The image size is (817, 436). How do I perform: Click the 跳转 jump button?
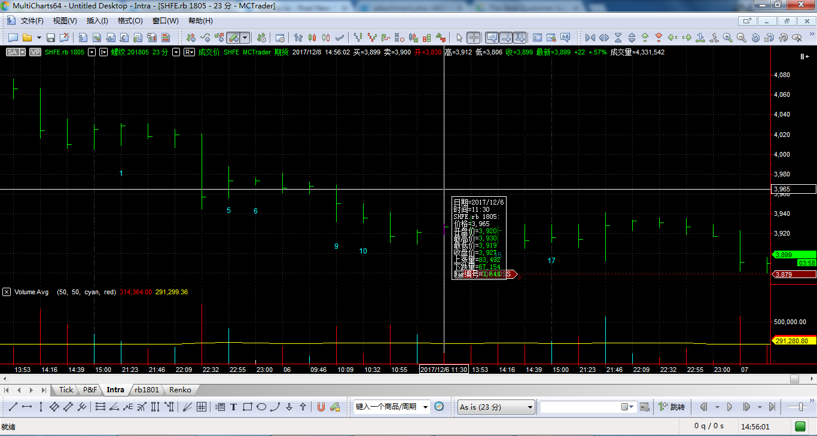[x=672, y=407]
